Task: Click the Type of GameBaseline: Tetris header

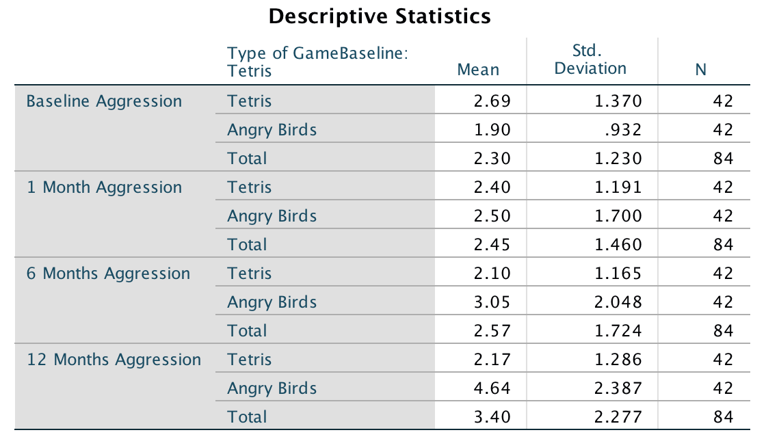Action: [317, 62]
